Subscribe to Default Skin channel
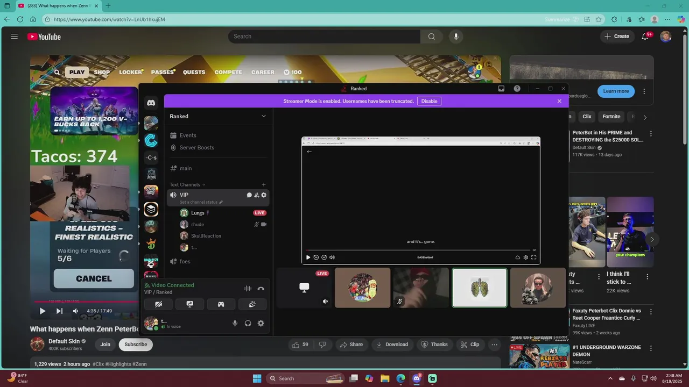The height and width of the screenshot is (387, 689). click(136, 345)
